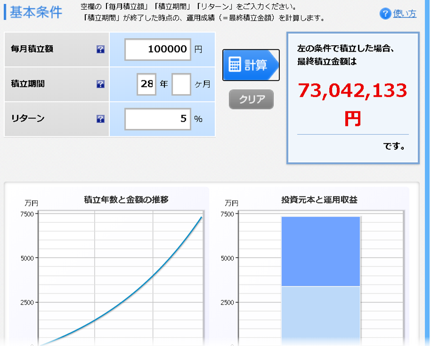Open the 使い方 help link
The width and height of the screenshot is (431, 346).
click(x=405, y=14)
